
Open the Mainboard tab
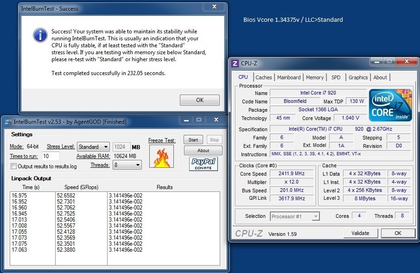click(x=289, y=77)
